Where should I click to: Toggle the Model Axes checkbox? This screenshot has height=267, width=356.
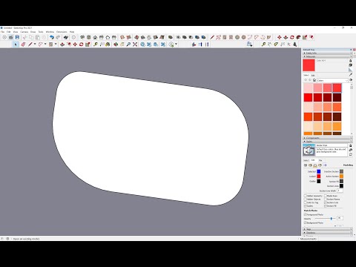pos(326,196)
